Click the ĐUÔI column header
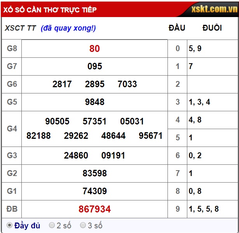The width and height of the screenshot is (239, 233). click(212, 28)
